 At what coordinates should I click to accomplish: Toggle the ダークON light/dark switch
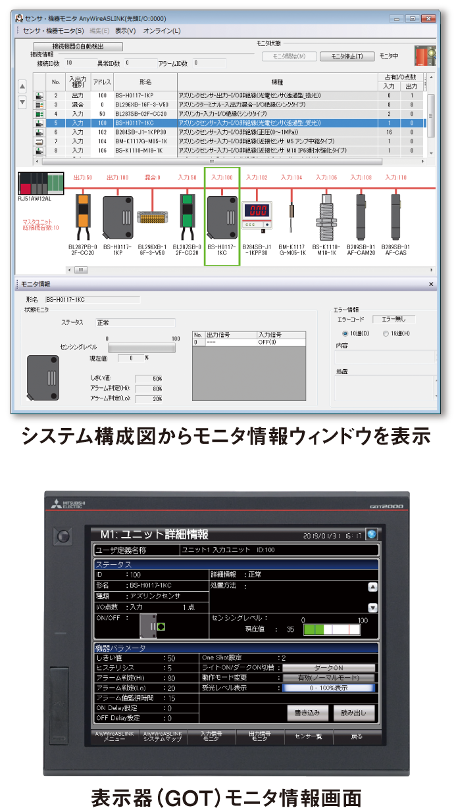tap(328, 667)
